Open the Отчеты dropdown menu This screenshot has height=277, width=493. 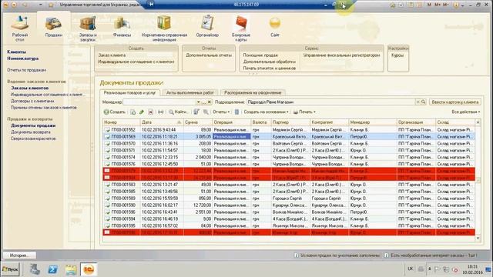click(x=221, y=112)
